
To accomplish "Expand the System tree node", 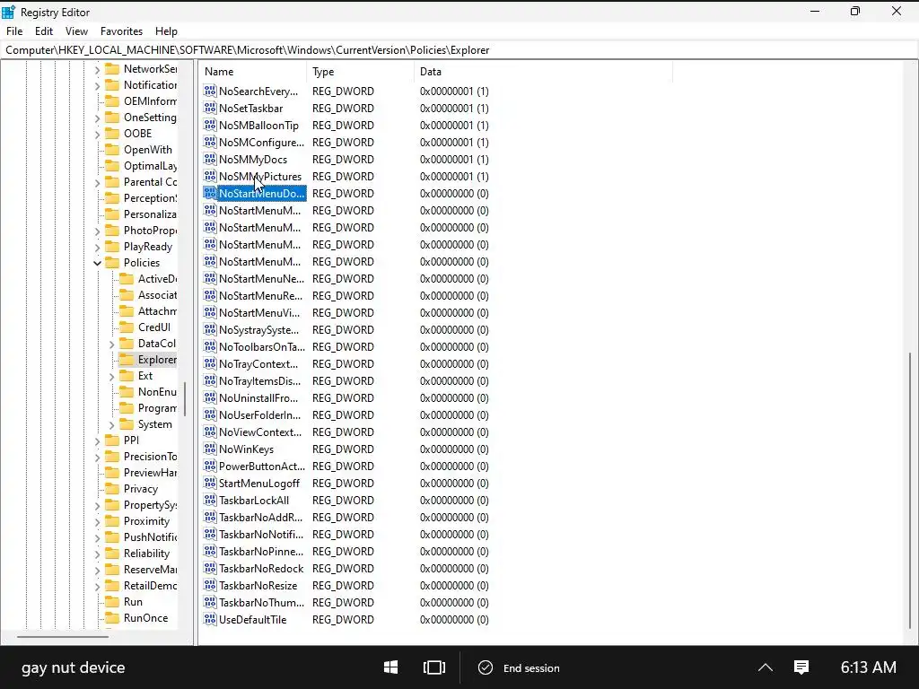I will 111,424.
